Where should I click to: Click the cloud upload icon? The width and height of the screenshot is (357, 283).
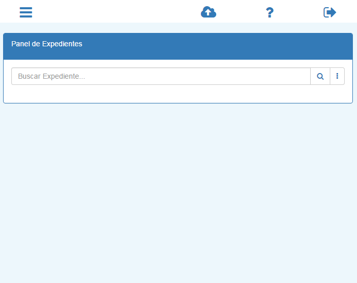[209, 12]
